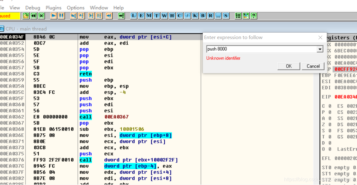Open the Plugins menu
Viewport: 357px width, 185px height.
[x=54, y=8]
